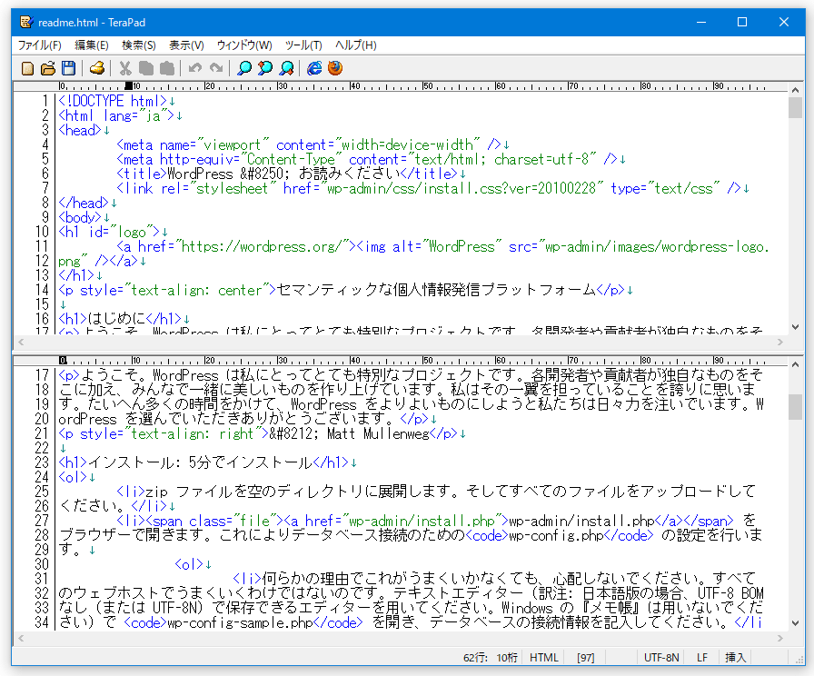
Task: Click the [97] status bar value
Action: click(586, 658)
